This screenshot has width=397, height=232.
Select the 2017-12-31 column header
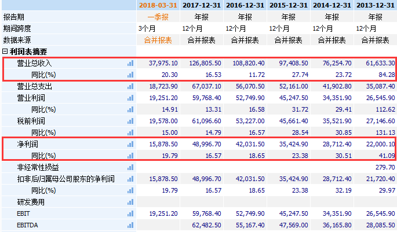[202, 5]
